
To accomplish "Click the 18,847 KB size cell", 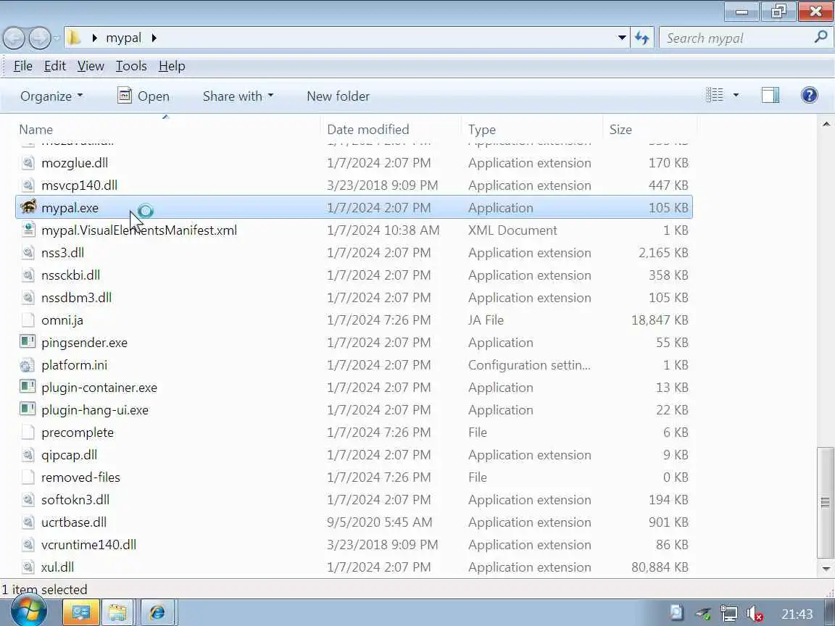I will (660, 320).
